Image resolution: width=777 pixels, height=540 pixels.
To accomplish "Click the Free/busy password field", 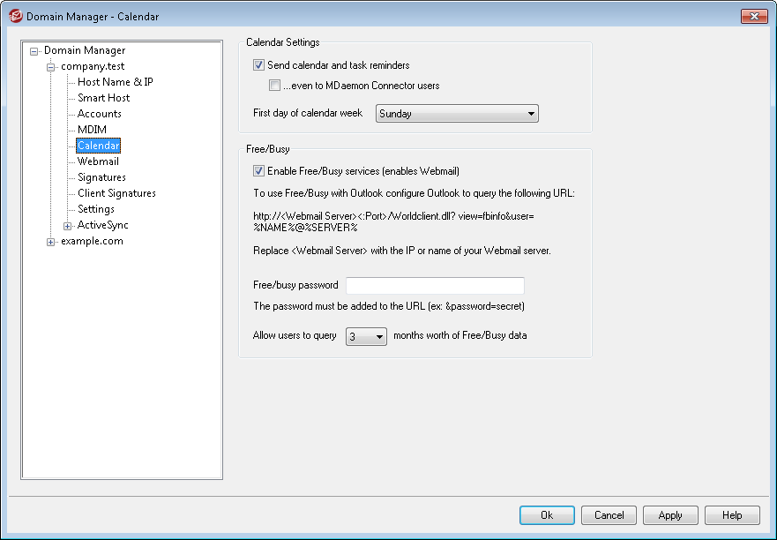I will pos(435,286).
